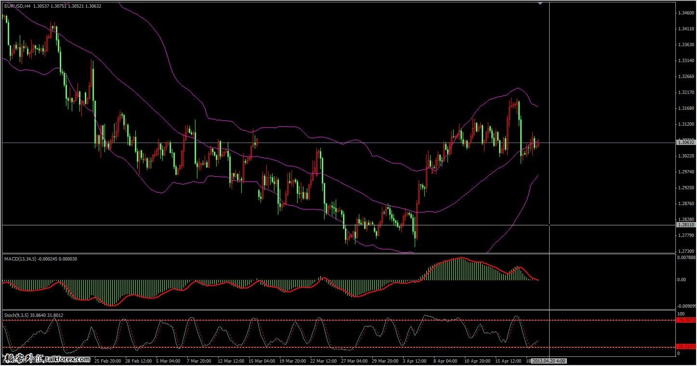This screenshot has height=366, width=697.
Task: Click the 1.27300 price scale value
Action: coord(686,251)
